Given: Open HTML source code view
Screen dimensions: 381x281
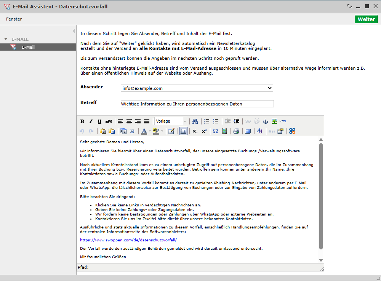Looking at the screenshot, I should coord(283,121).
